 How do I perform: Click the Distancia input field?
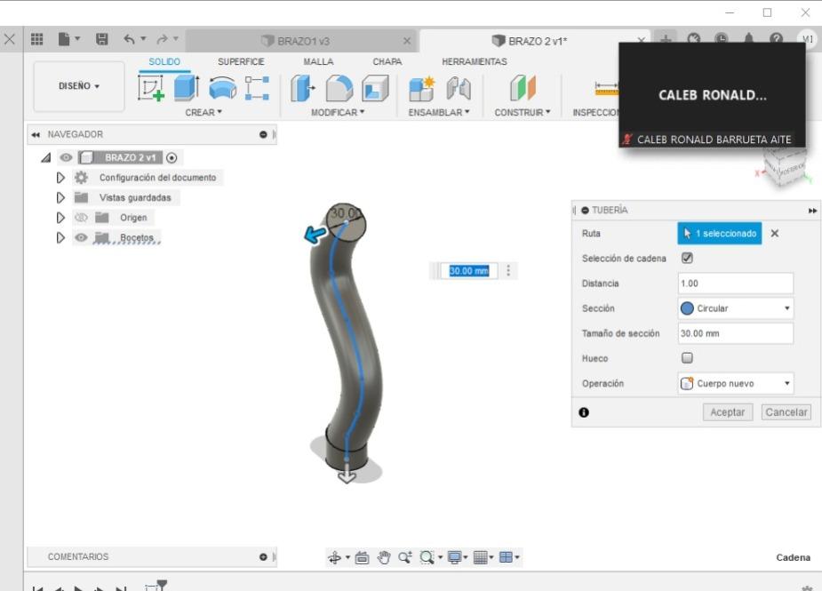point(736,284)
